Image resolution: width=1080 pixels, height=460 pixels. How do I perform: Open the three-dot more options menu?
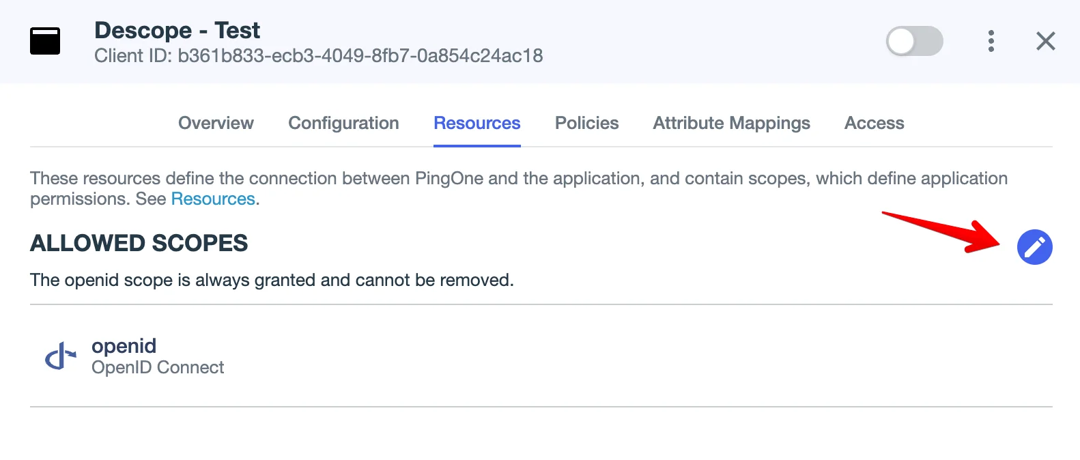coord(991,41)
